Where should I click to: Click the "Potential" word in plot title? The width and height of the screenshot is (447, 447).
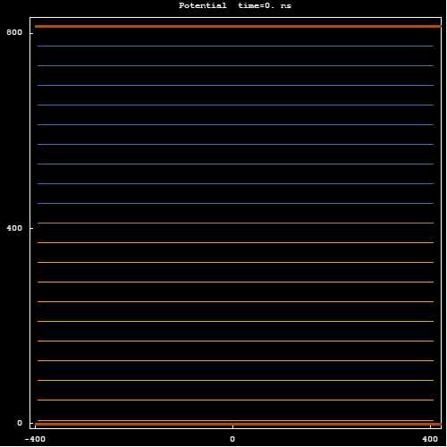[x=202, y=5]
